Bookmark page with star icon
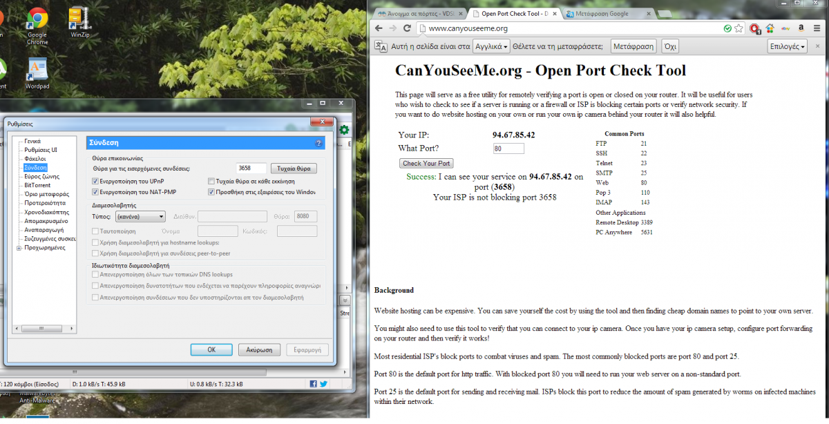Viewport: 829px width, 424px height. click(739, 28)
